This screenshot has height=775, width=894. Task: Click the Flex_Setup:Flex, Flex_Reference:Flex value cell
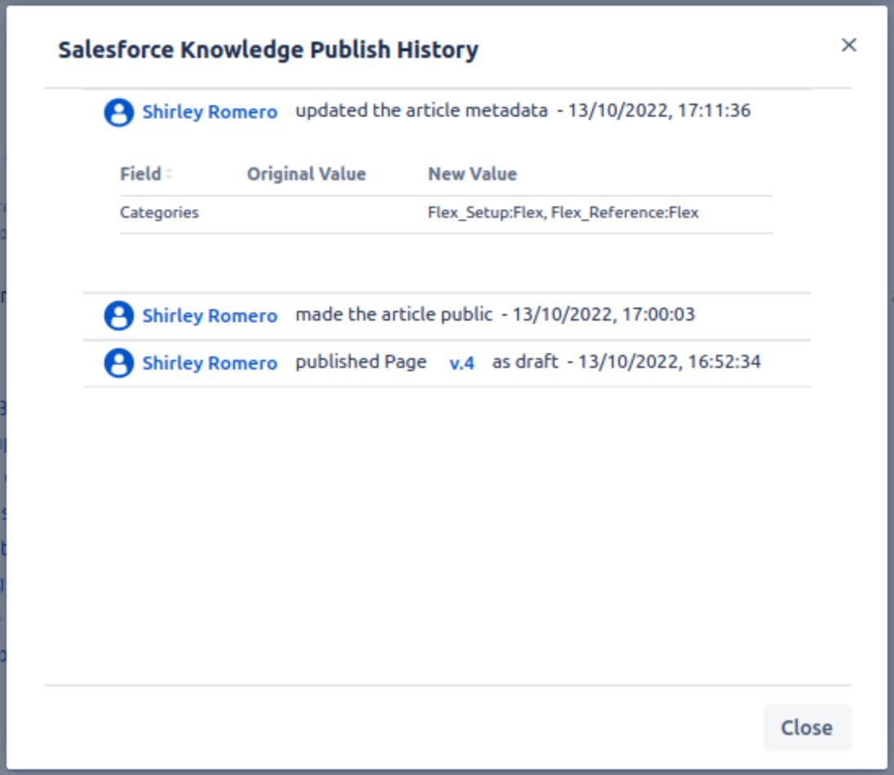(563, 213)
